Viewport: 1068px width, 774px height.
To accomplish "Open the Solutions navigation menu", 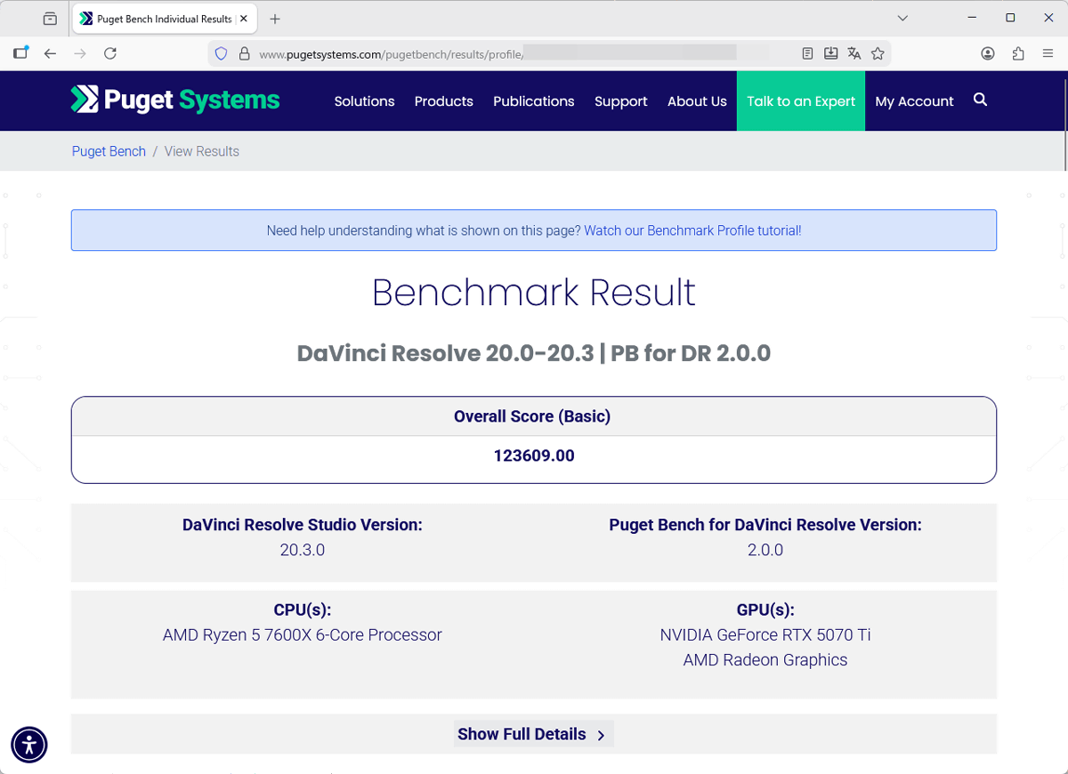I will tap(364, 101).
